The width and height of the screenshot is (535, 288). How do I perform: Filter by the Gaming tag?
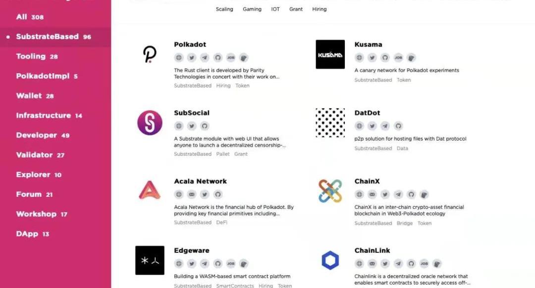[x=252, y=9]
